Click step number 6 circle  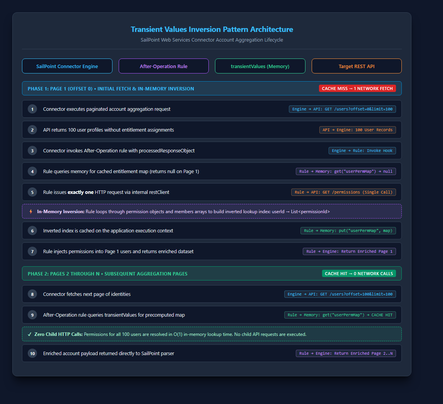(x=32, y=231)
